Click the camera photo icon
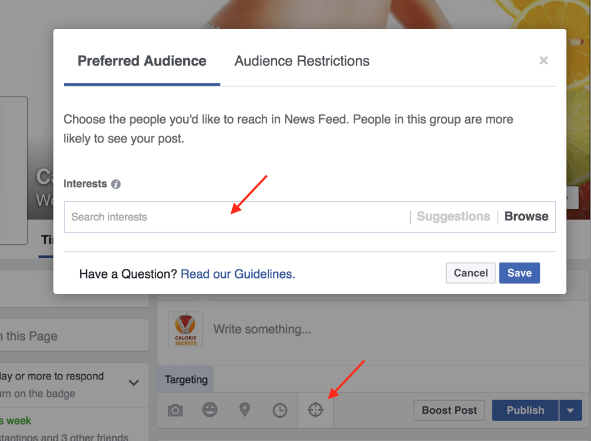 click(175, 410)
